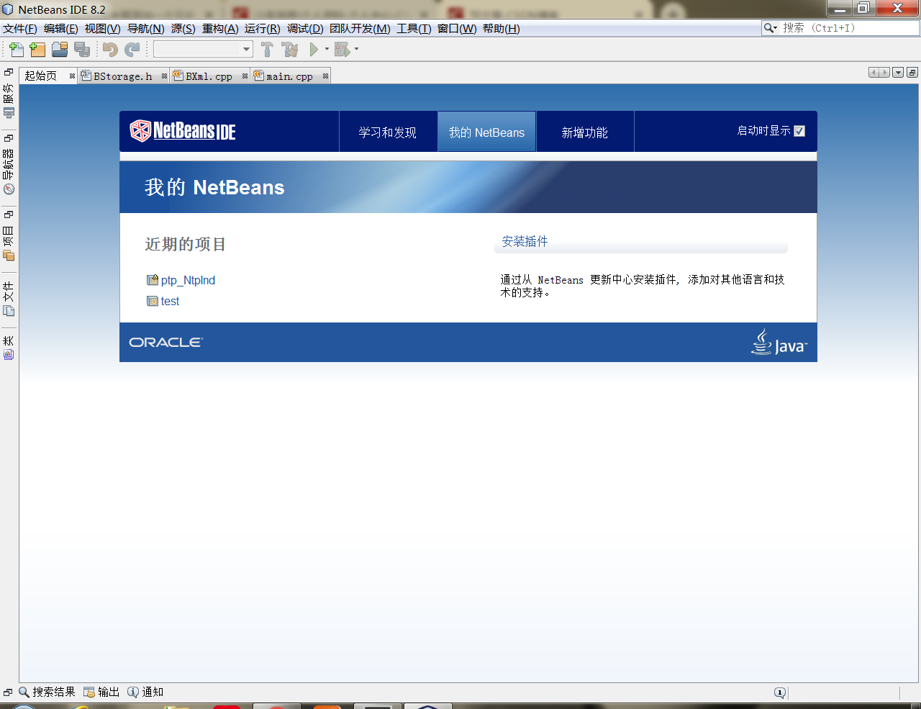Open the Services (服务) side panel
The width and height of the screenshot is (921, 709).
point(9,101)
